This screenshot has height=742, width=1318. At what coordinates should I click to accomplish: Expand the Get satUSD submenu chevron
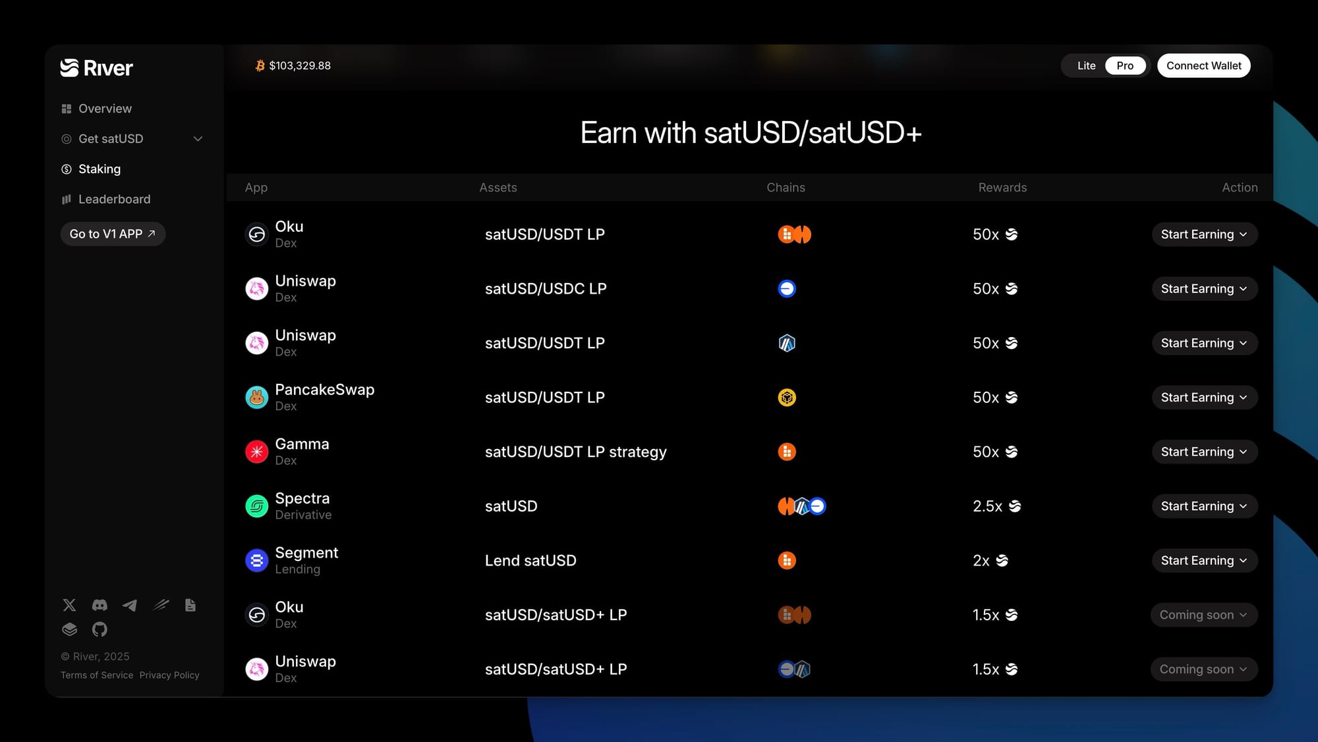pos(198,139)
